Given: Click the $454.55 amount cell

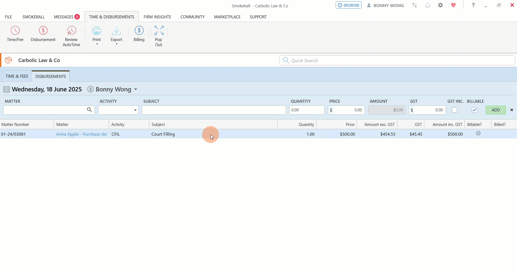Looking at the screenshot, I should pyautogui.click(x=377, y=134).
